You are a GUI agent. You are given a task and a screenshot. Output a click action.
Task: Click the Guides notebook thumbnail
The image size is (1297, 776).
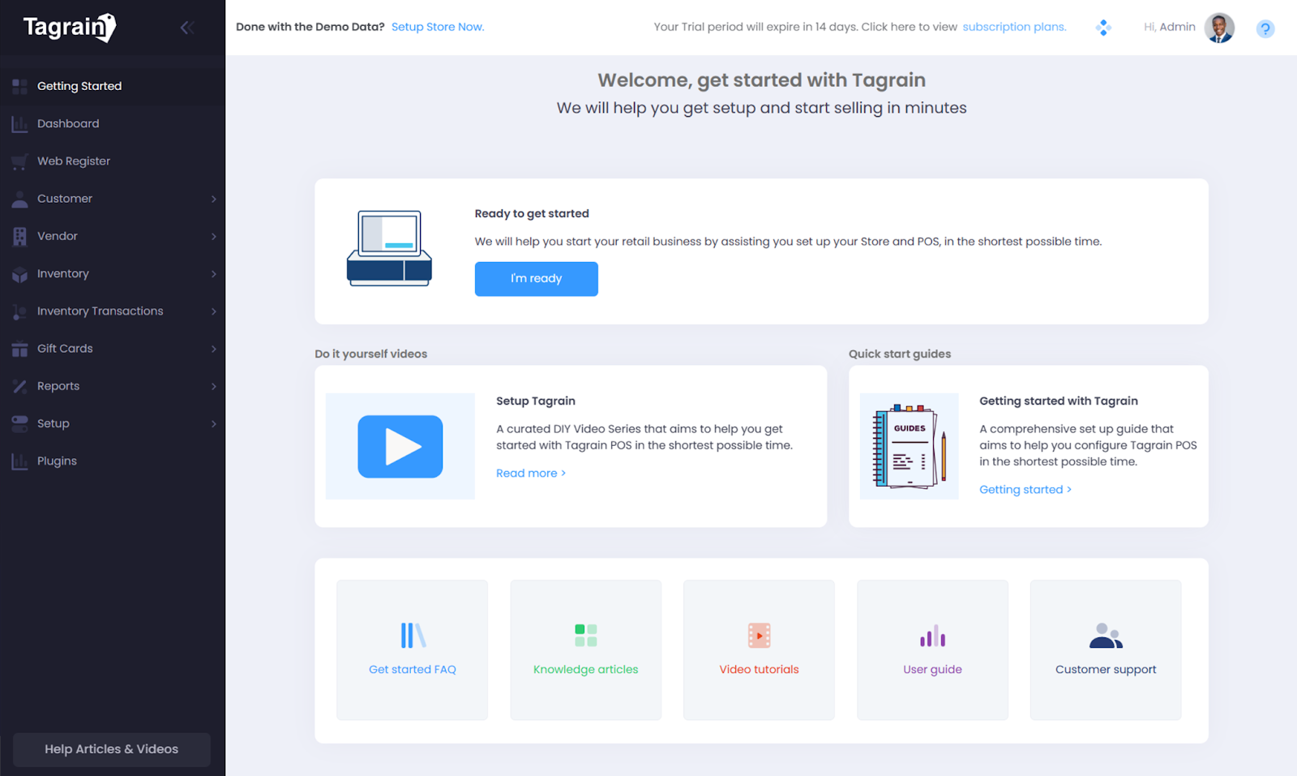909,446
